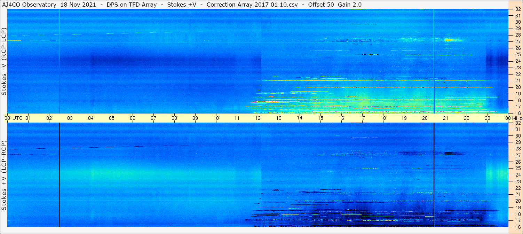Click the 28 MHz tick of the Stokes +V panel
The width and height of the screenshot is (523, 234).
(518, 149)
